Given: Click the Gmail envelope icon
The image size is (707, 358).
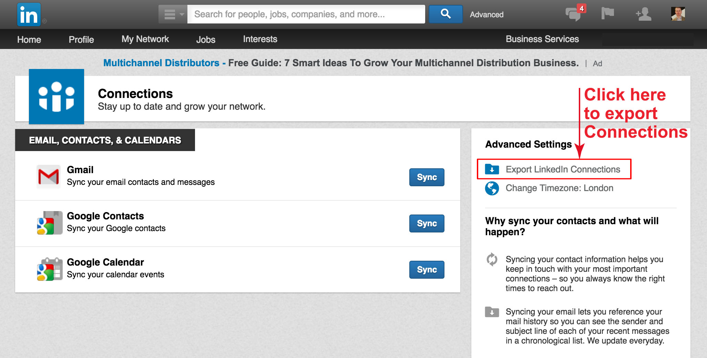Looking at the screenshot, I should click(49, 176).
